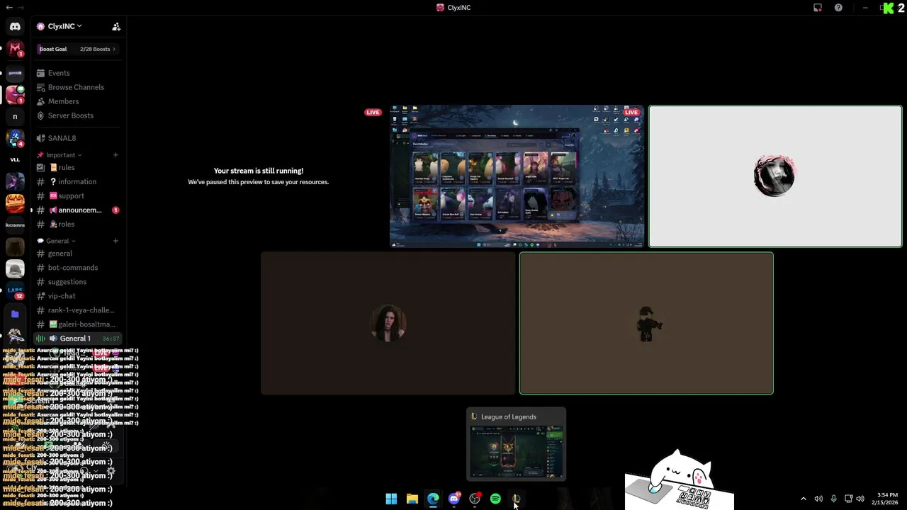Open the microphone tray icon
Screen dimensions: 907x510
click(x=833, y=499)
